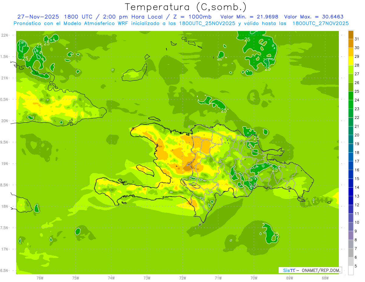
Task: Click the color scale label "30"
Action: point(357,48)
